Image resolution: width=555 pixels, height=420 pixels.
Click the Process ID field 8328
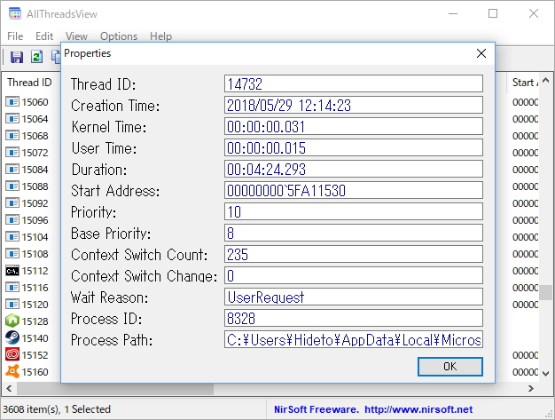[354, 318]
